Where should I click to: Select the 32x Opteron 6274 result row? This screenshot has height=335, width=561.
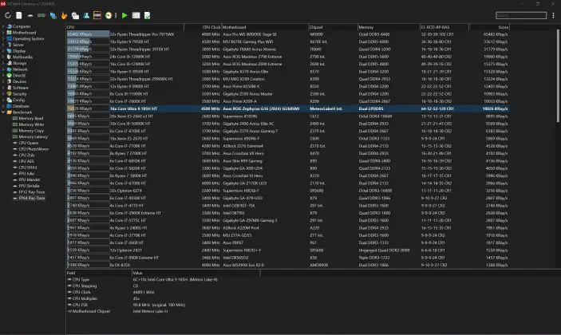click(x=288, y=191)
